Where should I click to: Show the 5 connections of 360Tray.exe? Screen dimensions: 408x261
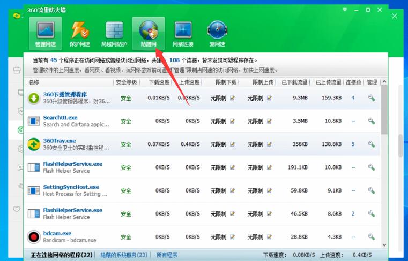click(x=353, y=144)
